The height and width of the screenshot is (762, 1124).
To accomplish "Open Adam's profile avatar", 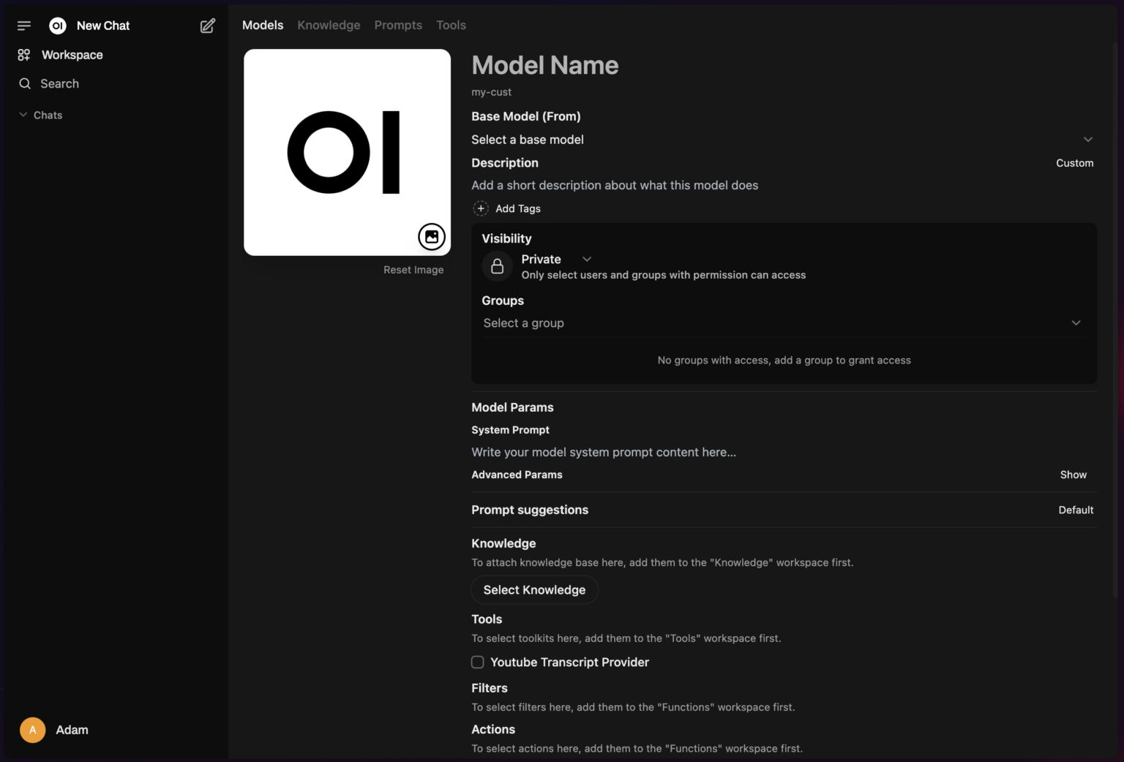I will pos(32,730).
